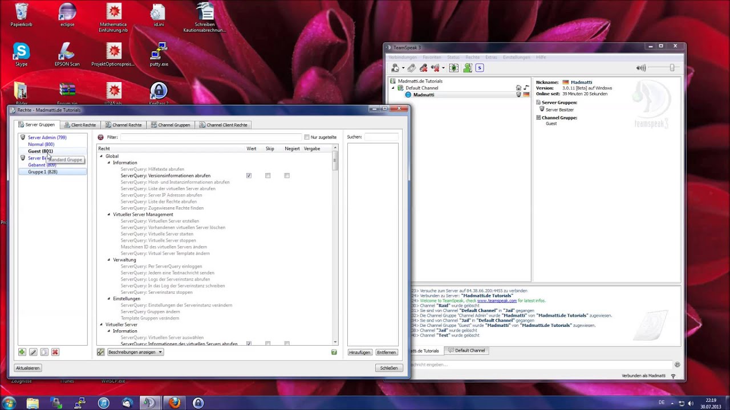Image resolution: width=730 pixels, height=410 pixels.
Task: Click the TeamSpeak connect toolbar icon
Action: tap(395, 68)
